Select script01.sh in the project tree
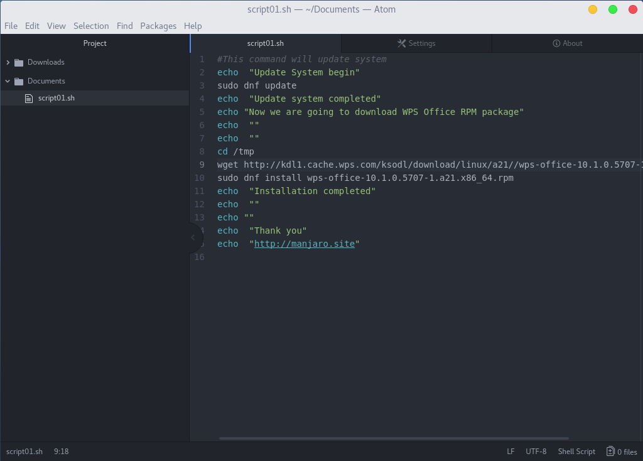Screen dimensions: 643x461 coord(57,98)
